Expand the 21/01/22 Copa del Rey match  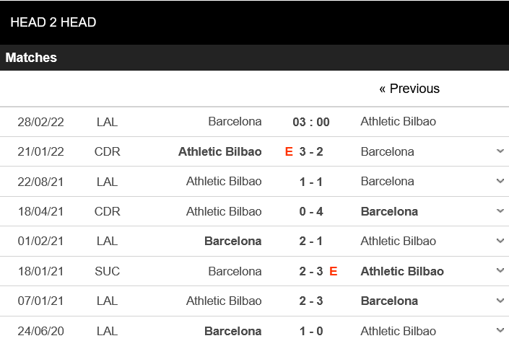point(500,151)
